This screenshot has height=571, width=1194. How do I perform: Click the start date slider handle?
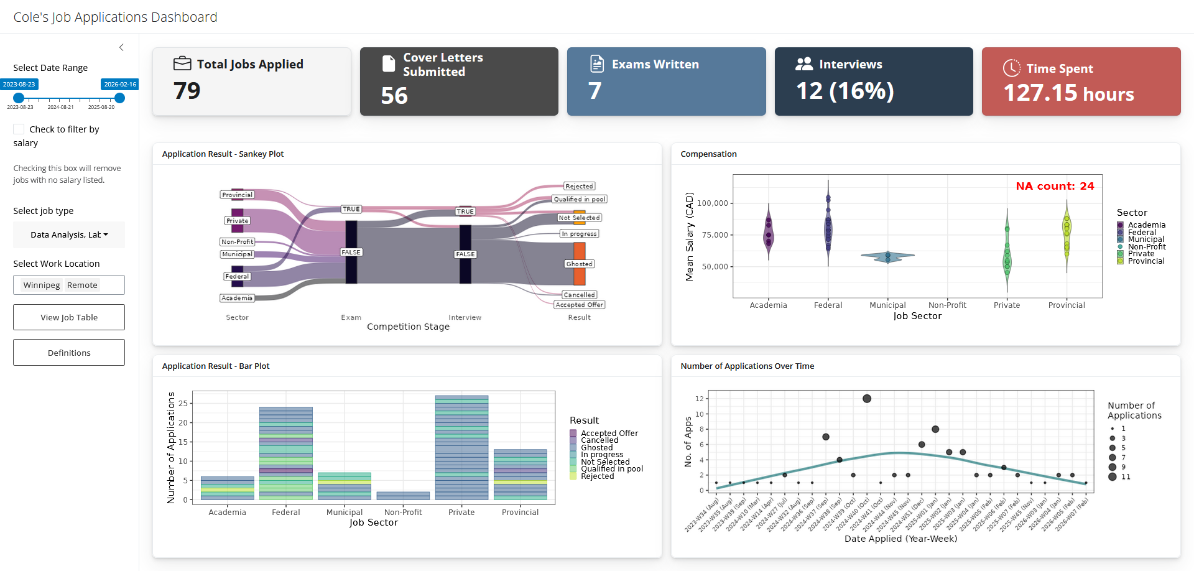click(19, 98)
